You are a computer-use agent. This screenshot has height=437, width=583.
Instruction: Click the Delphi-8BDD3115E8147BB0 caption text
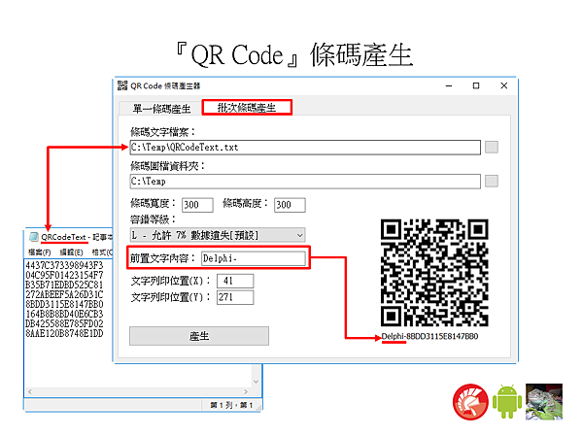tap(429, 336)
